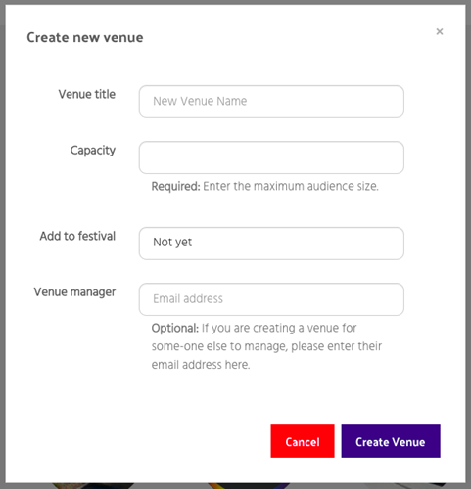The height and width of the screenshot is (489, 471).
Task: Select the Not yet option text
Action: point(172,243)
